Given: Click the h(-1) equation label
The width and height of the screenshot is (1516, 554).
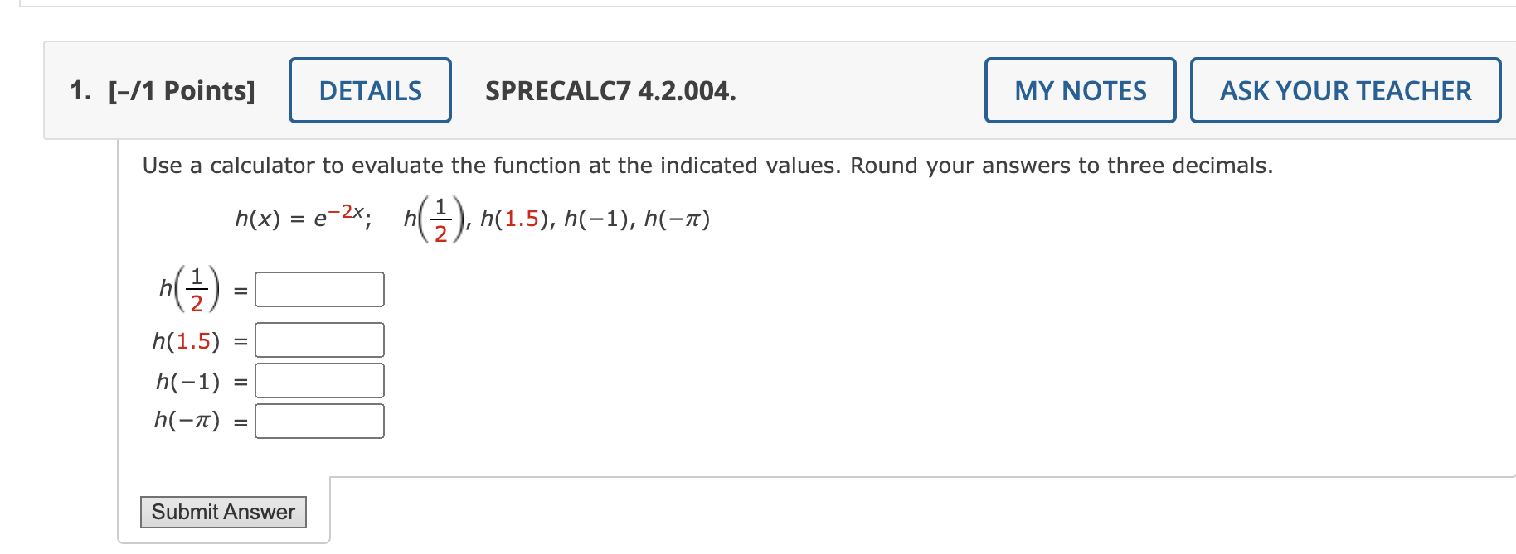Looking at the screenshot, I should pos(187,380).
